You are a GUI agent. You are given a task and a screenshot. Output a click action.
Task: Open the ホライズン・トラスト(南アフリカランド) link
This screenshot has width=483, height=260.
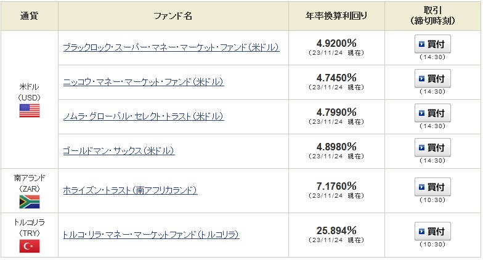pyautogui.click(x=131, y=190)
